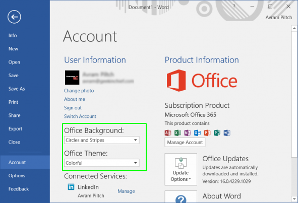Open the Update Options menu button
The height and width of the screenshot is (203, 298).
[181, 169]
